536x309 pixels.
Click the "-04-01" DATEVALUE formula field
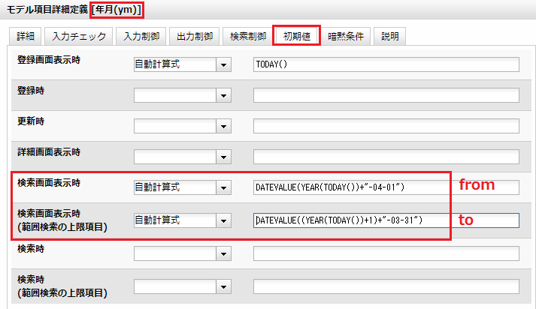(386, 187)
